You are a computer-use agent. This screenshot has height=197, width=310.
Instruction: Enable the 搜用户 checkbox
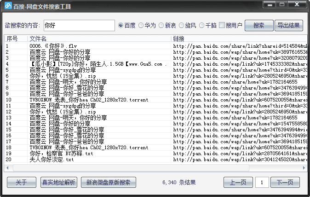click(x=222, y=25)
